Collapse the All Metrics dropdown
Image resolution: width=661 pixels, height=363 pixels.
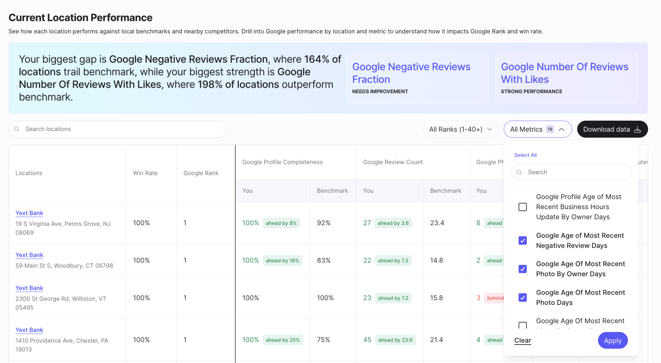click(538, 129)
